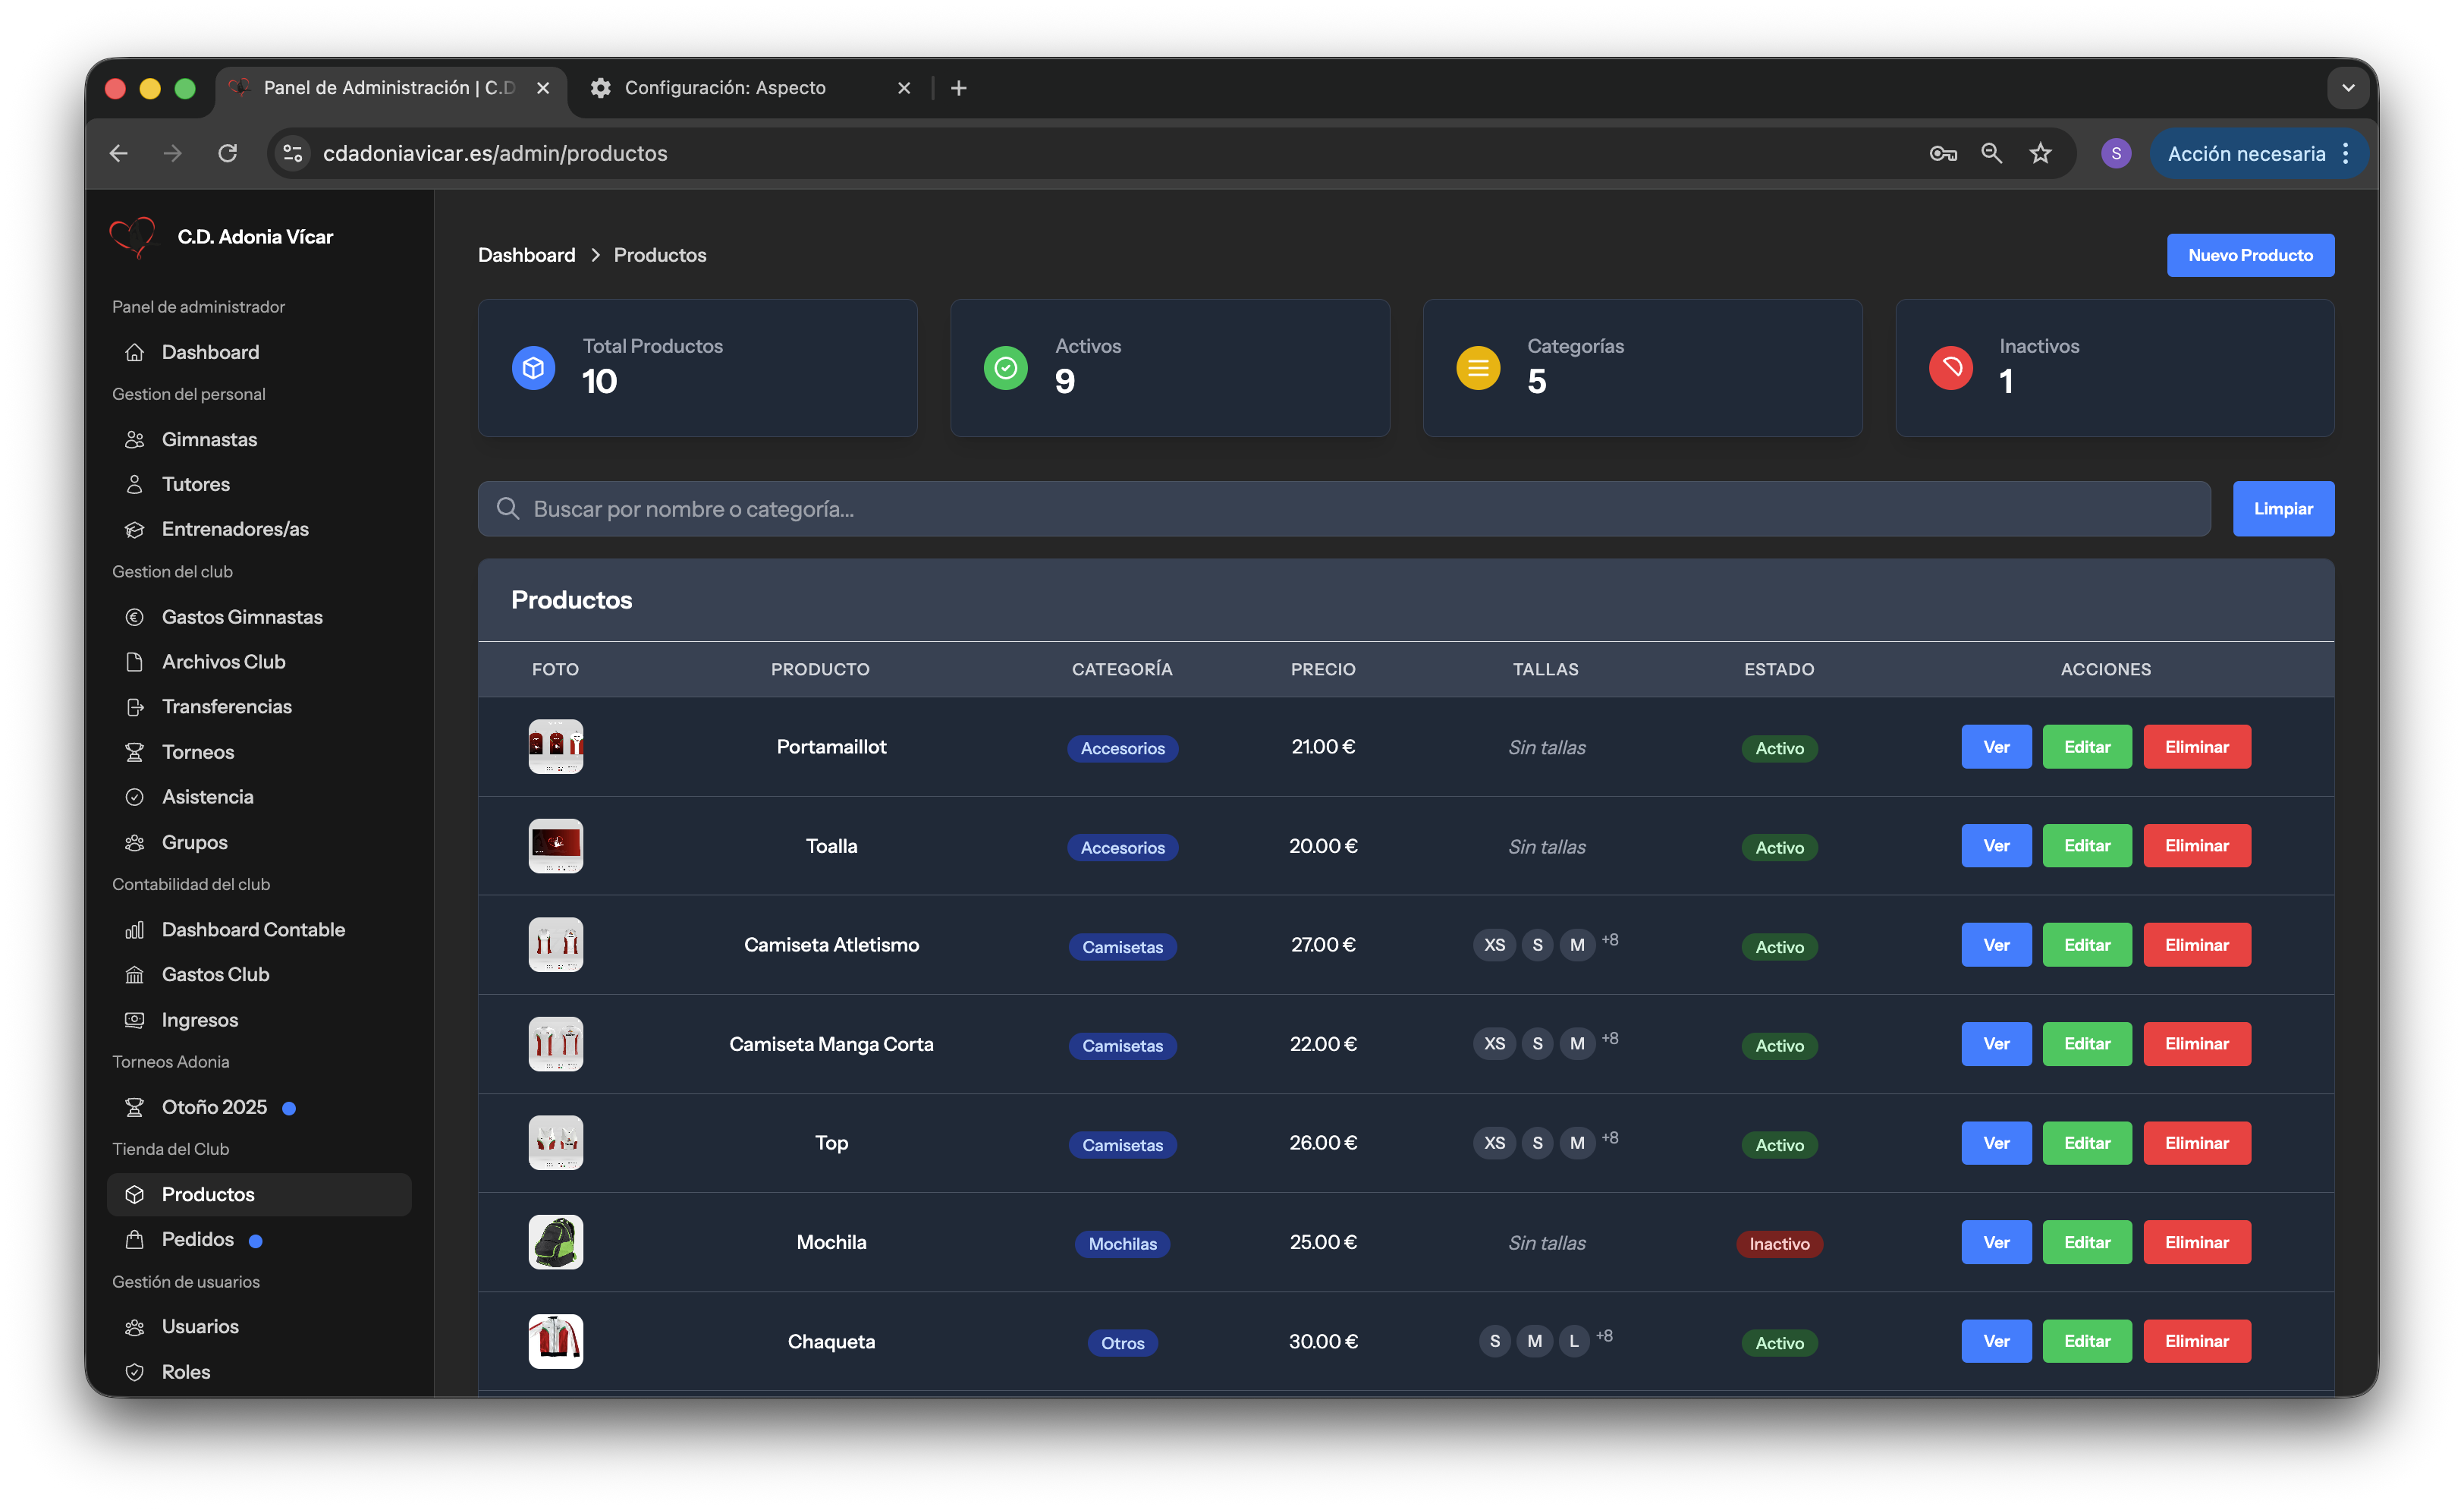Open the Dashboard Contable chart icon
The width and height of the screenshot is (2464, 1510).
coord(136,930)
